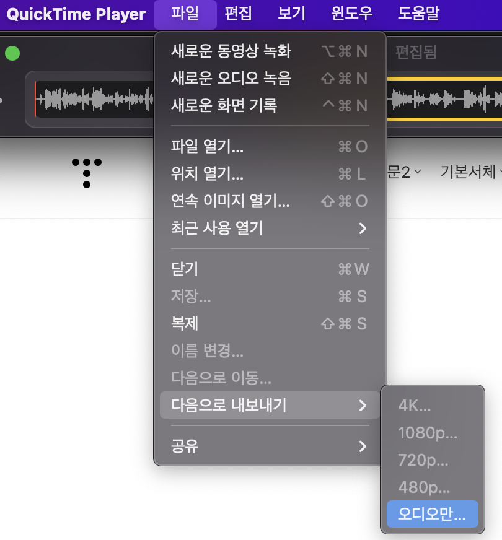Export as 오디오만... option

pos(433,514)
